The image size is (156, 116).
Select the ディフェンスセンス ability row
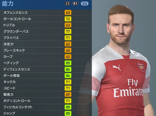coord(45,69)
